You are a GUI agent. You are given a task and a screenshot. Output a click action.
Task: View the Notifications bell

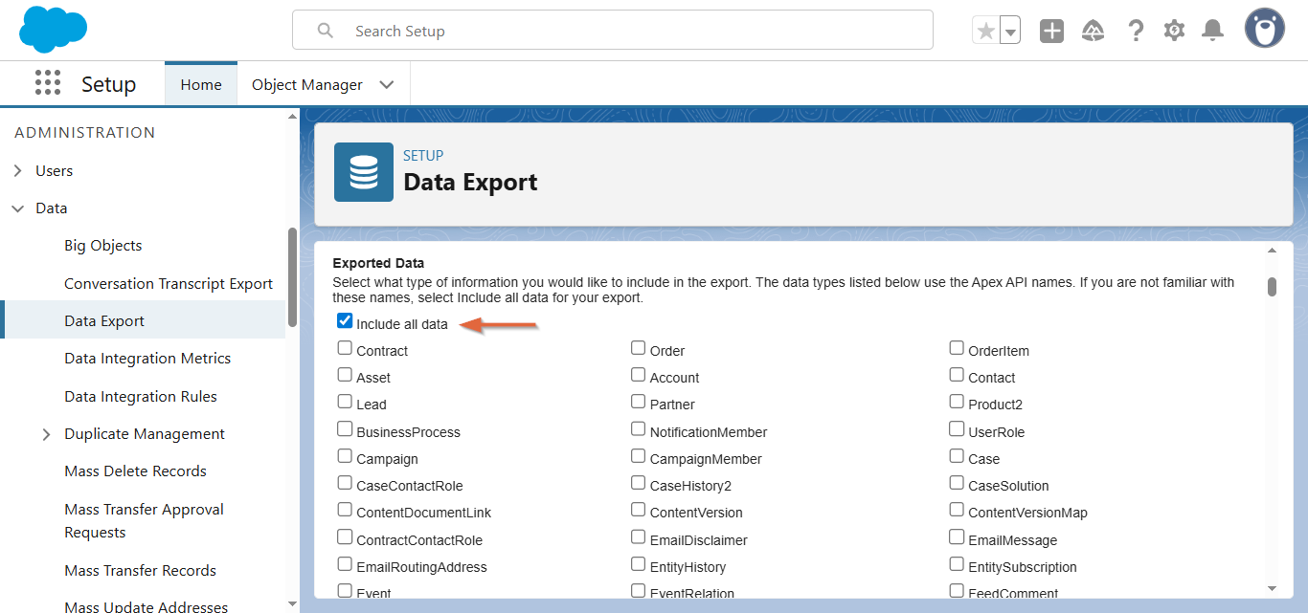click(1213, 31)
